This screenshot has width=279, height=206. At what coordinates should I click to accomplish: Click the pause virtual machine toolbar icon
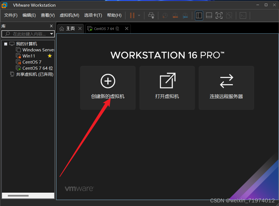(132, 16)
